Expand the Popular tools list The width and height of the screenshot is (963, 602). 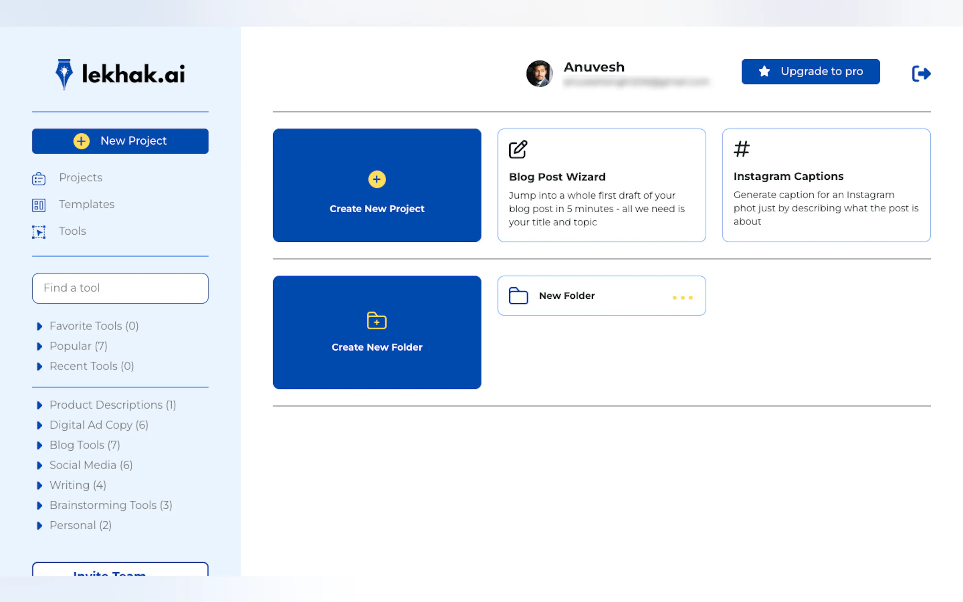[x=39, y=346]
